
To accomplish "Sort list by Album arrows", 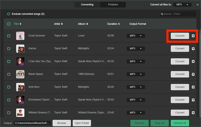I will (87, 24).
